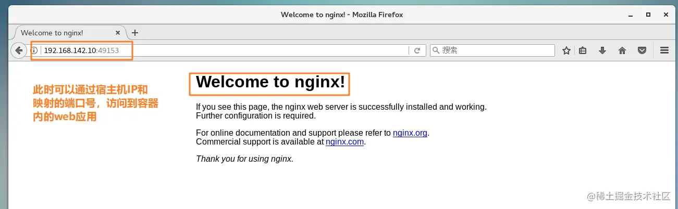Open the site information icon in address bar
Viewport: 678px width, 209px height.
[x=34, y=50]
